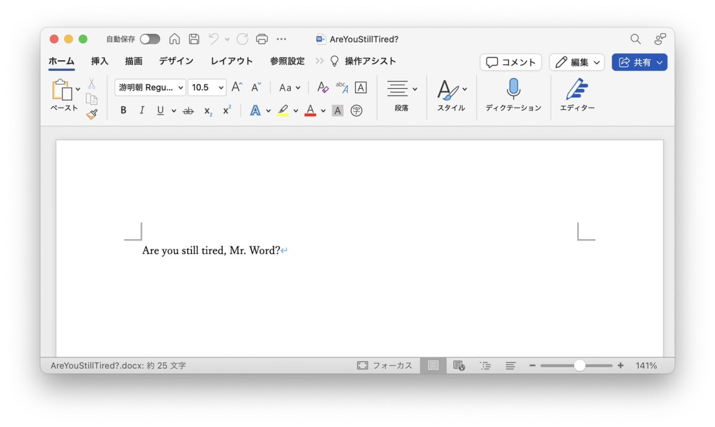Click the 操作アシスト search field
Screen dimensions: 715x427
tap(363, 61)
